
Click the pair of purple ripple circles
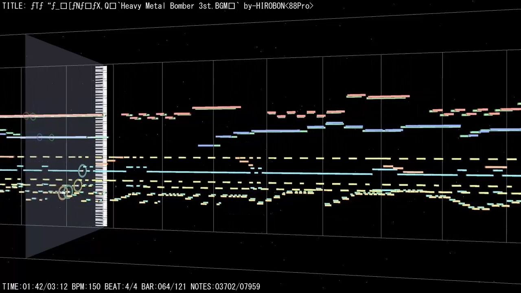45,137
